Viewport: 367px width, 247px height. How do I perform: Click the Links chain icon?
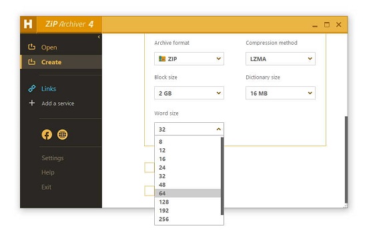pyautogui.click(x=32, y=89)
